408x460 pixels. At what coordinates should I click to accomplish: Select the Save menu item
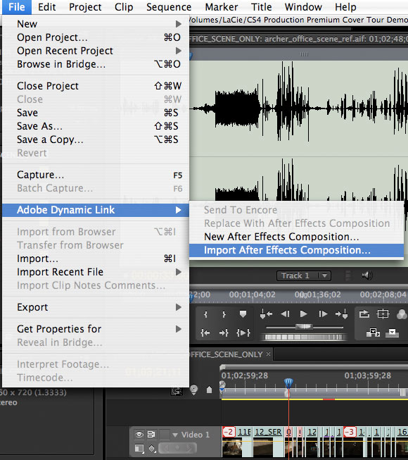point(96,113)
